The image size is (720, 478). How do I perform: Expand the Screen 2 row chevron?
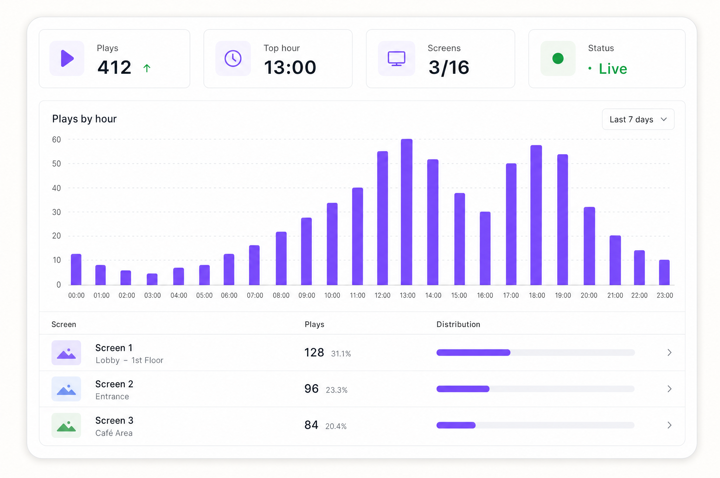click(x=669, y=389)
